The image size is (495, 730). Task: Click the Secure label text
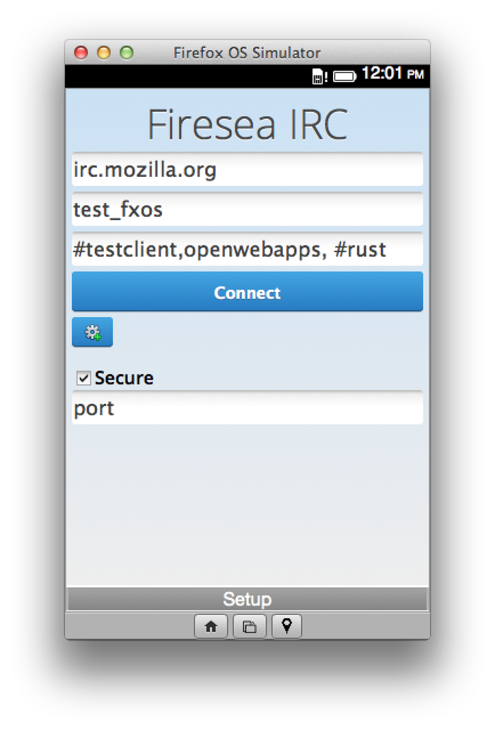124,378
